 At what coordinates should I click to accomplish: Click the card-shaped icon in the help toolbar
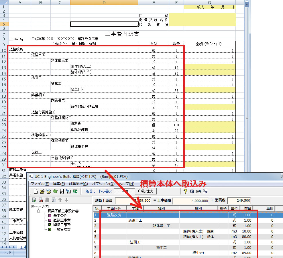198,192
